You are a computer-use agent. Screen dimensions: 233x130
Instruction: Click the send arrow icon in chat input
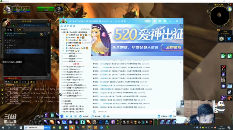coord(173,112)
